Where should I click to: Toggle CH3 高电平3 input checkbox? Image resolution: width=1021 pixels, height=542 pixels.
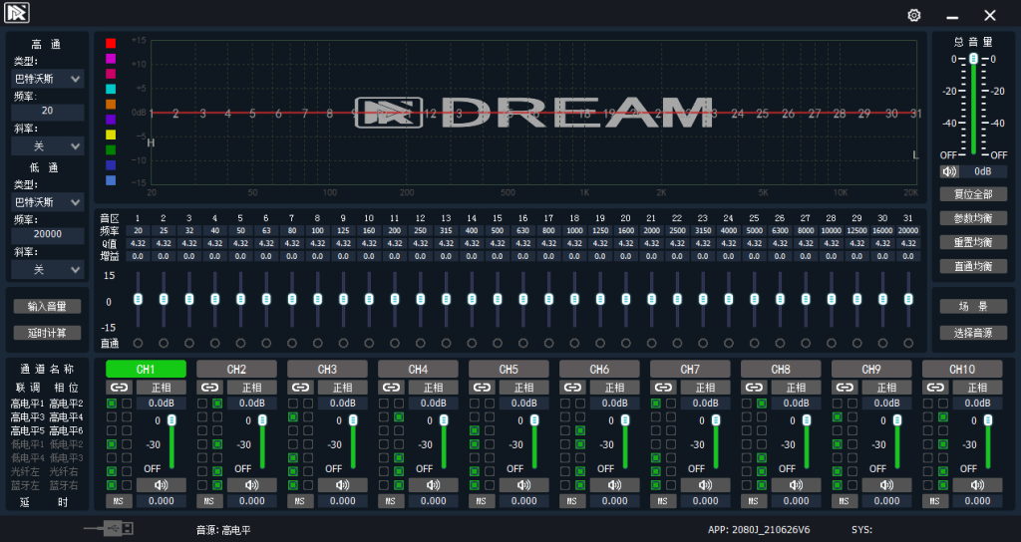[x=293, y=417]
